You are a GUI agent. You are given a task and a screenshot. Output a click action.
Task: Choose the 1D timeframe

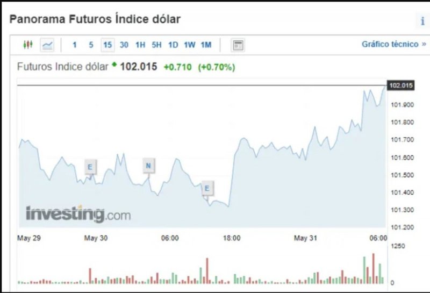click(173, 45)
